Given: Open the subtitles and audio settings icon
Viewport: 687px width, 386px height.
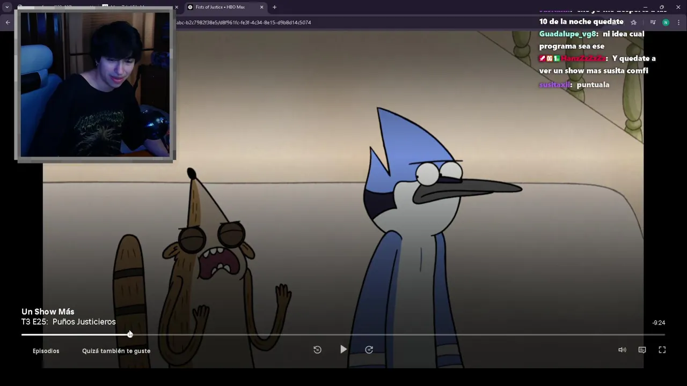Looking at the screenshot, I should point(642,350).
